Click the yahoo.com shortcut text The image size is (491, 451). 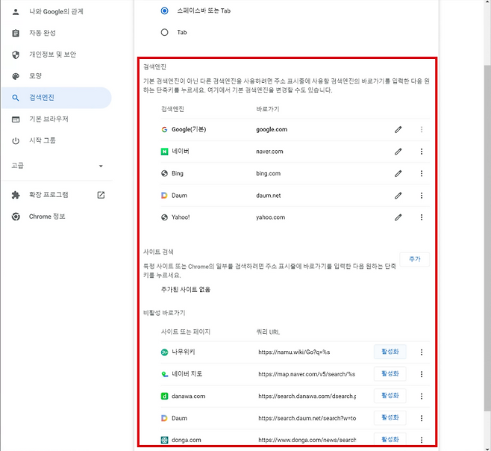coord(271,217)
